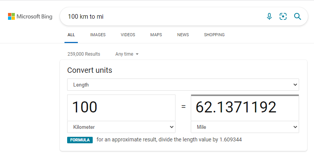Expand the Mile unit dropdown
This screenshot has height=157, width=314.
click(245, 127)
